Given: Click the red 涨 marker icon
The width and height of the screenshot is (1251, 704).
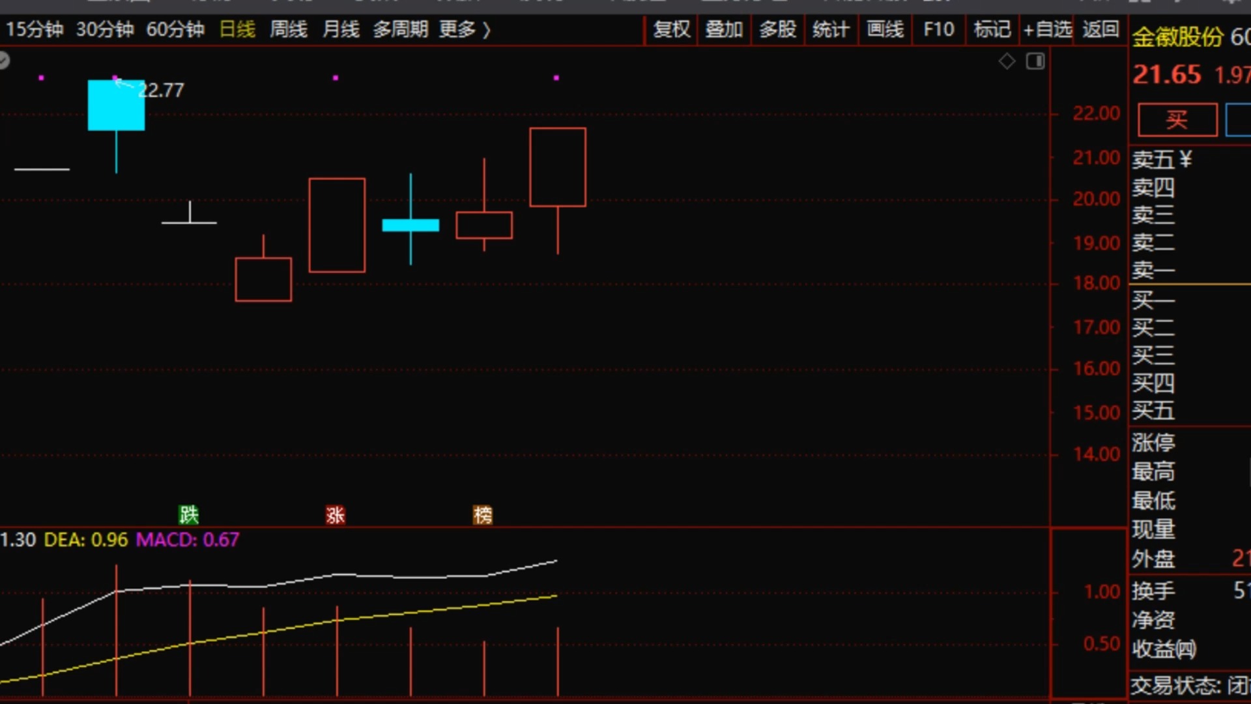Looking at the screenshot, I should pos(336,515).
